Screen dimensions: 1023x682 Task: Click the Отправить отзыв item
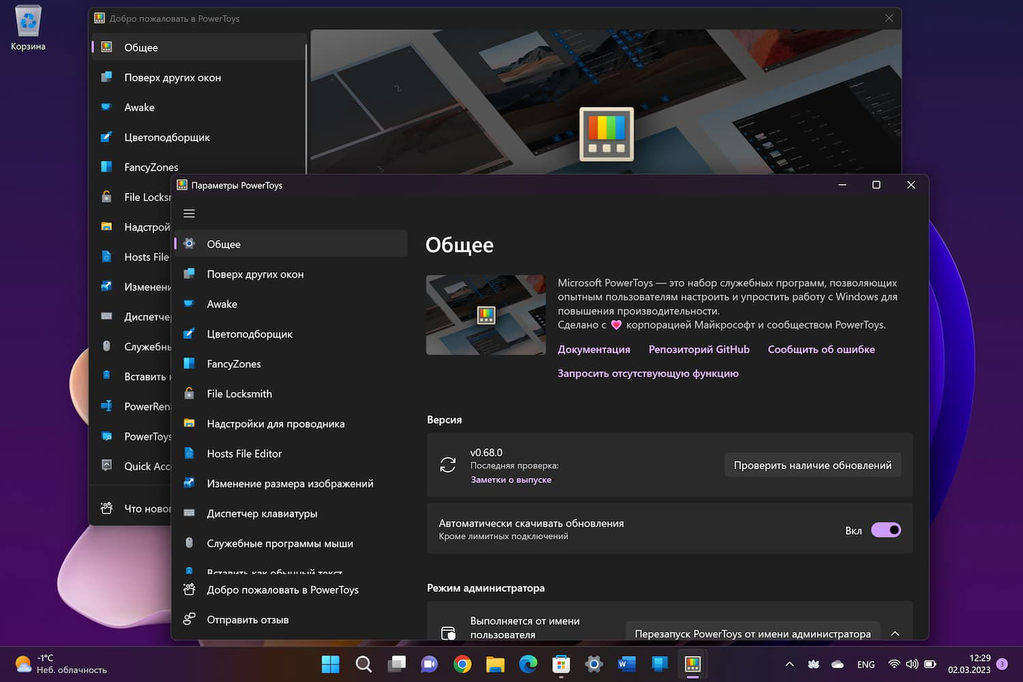point(291,619)
